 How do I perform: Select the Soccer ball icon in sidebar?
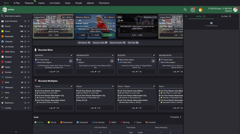[2, 26]
